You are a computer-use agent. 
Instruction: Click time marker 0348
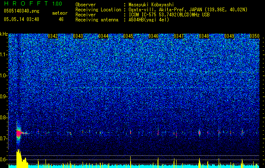(x=204, y=36)
